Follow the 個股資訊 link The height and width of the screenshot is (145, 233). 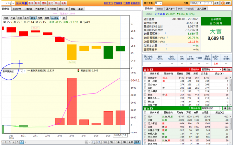click(x=108, y=3)
